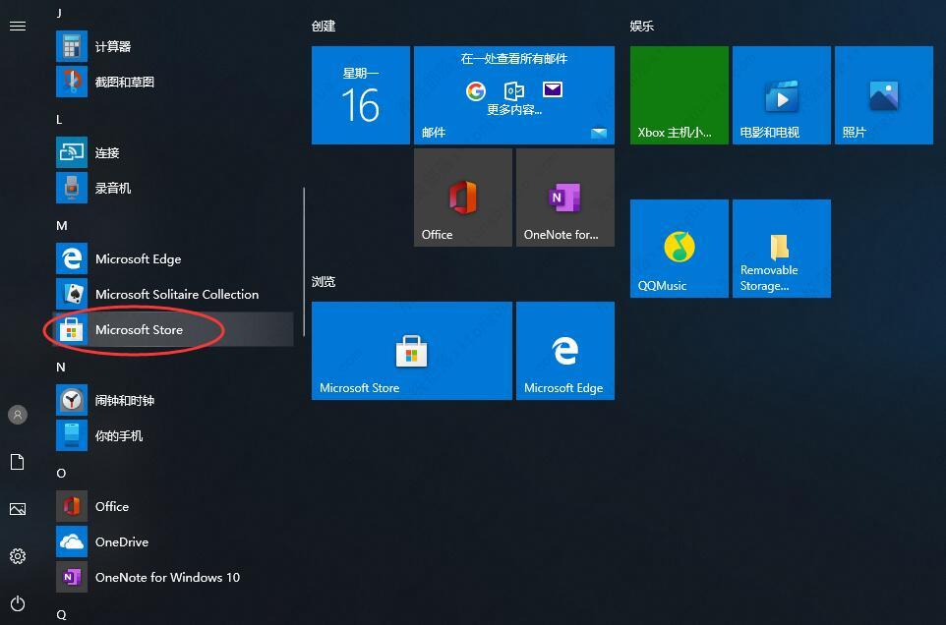Click the account avatar in the sidebar

17,415
